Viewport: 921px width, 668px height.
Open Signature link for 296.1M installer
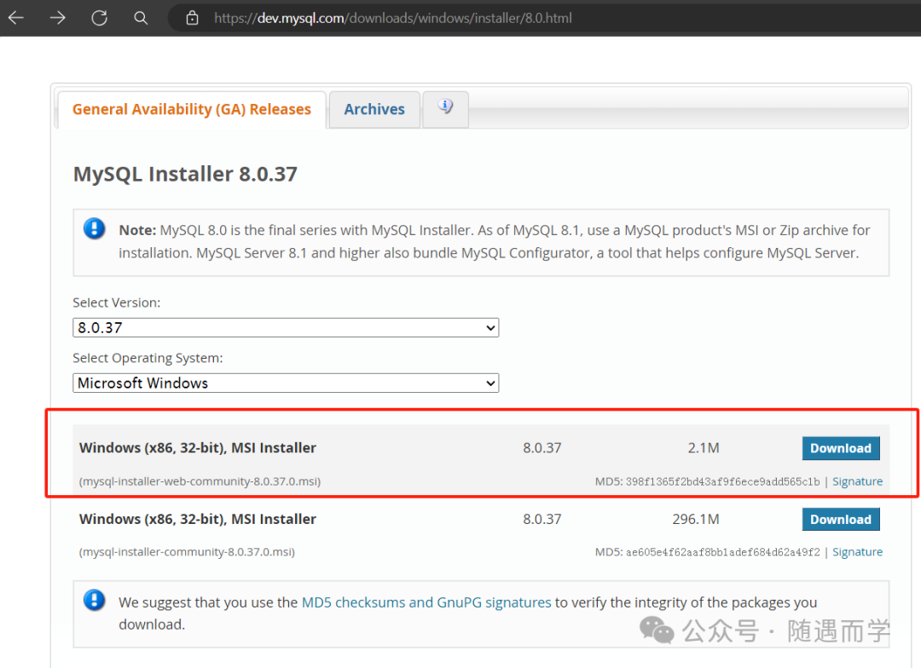click(857, 552)
